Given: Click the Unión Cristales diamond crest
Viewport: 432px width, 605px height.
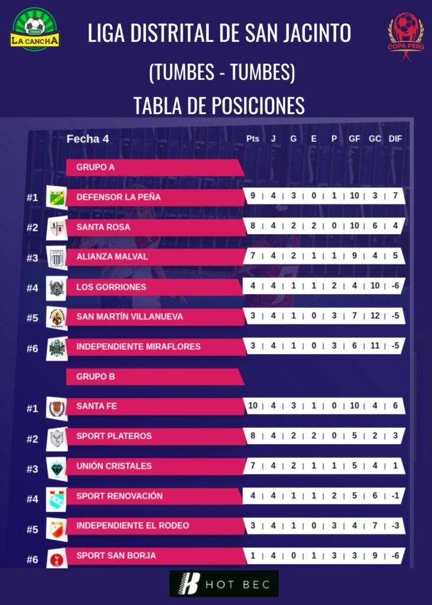Looking at the screenshot, I should [57, 468].
